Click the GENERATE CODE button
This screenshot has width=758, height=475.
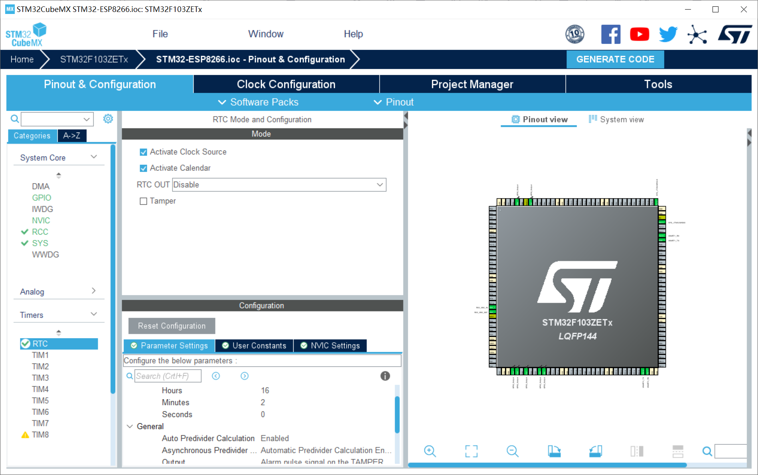coord(615,59)
